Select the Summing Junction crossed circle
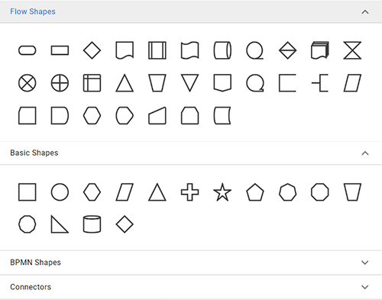382x300 pixels. click(28, 83)
